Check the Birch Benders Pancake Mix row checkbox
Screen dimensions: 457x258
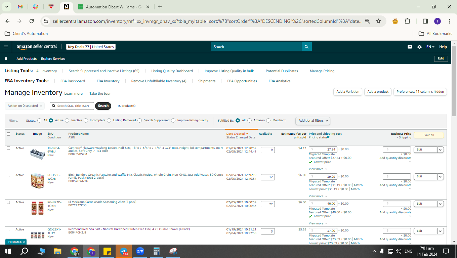tap(8, 175)
